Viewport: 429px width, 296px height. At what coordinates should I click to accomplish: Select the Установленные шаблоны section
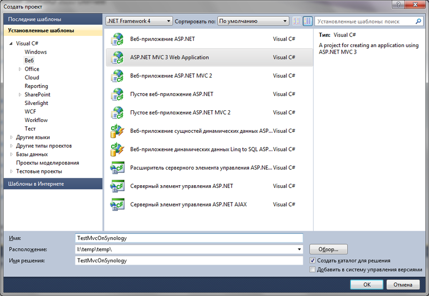tap(53, 31)
